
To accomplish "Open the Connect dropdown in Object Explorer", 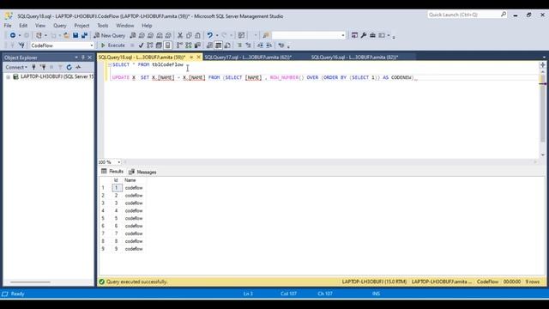I will click(16, 67).
